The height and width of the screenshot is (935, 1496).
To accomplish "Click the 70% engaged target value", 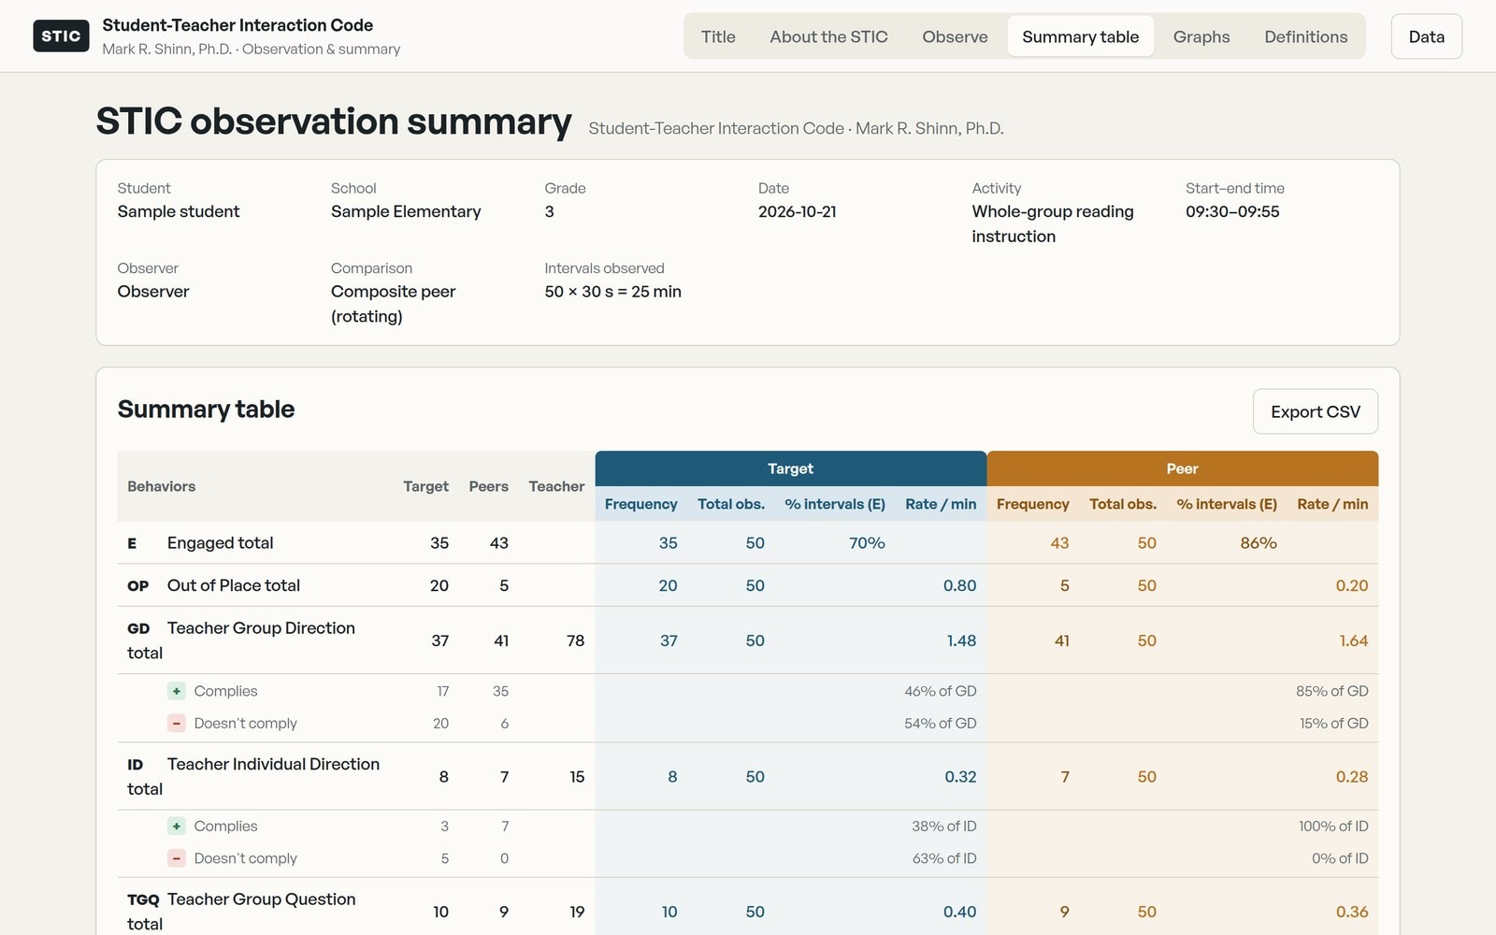I will pos(867,543).
